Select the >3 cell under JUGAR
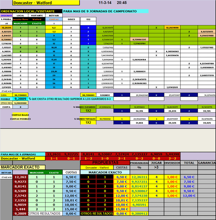This screenshot has width=216, height=220. [x=156, y=167]
